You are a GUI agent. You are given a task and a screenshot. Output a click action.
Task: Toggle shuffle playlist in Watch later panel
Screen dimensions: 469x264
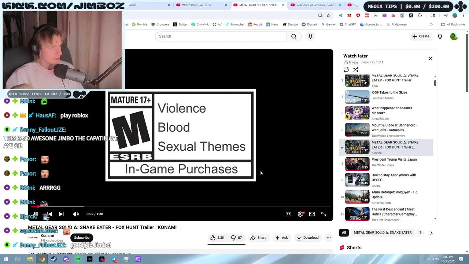[356, 70]
